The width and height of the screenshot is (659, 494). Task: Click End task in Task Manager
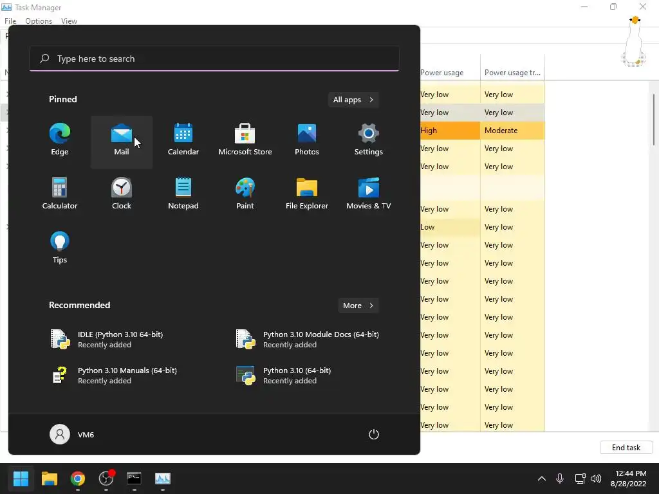click(x=626, y=448)
